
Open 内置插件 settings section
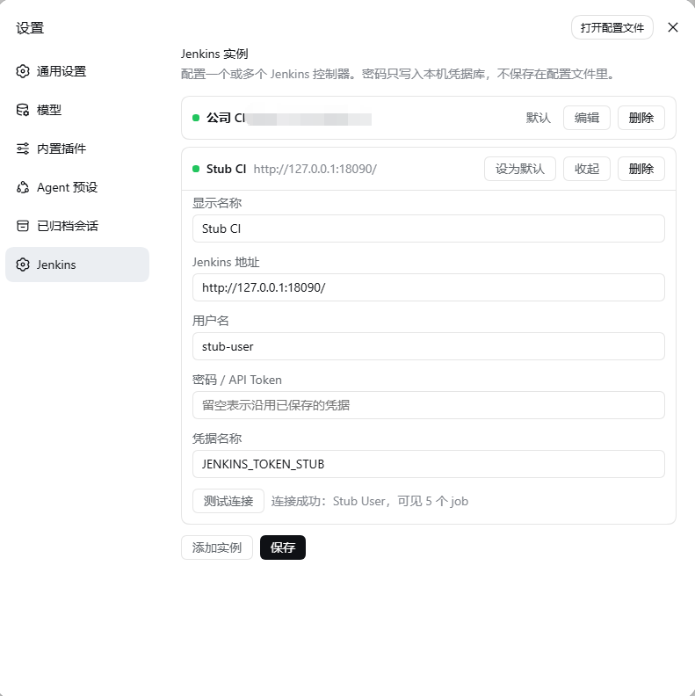[x=77, y=149]
